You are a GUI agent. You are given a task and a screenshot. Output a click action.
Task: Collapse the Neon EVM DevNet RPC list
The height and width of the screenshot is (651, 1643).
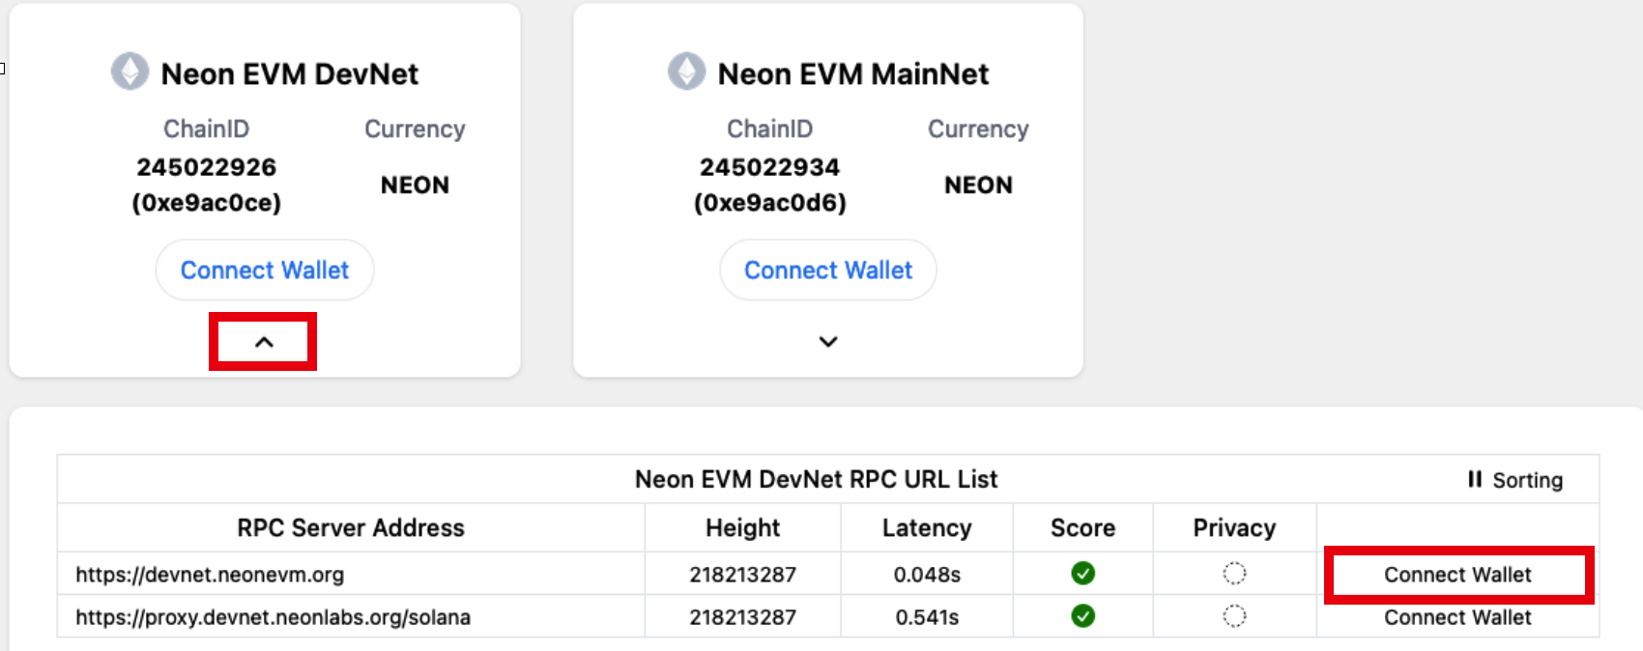264,342
